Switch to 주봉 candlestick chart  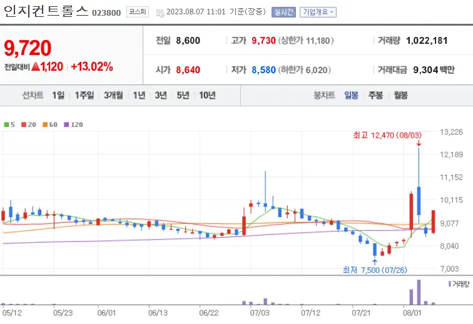375,95
